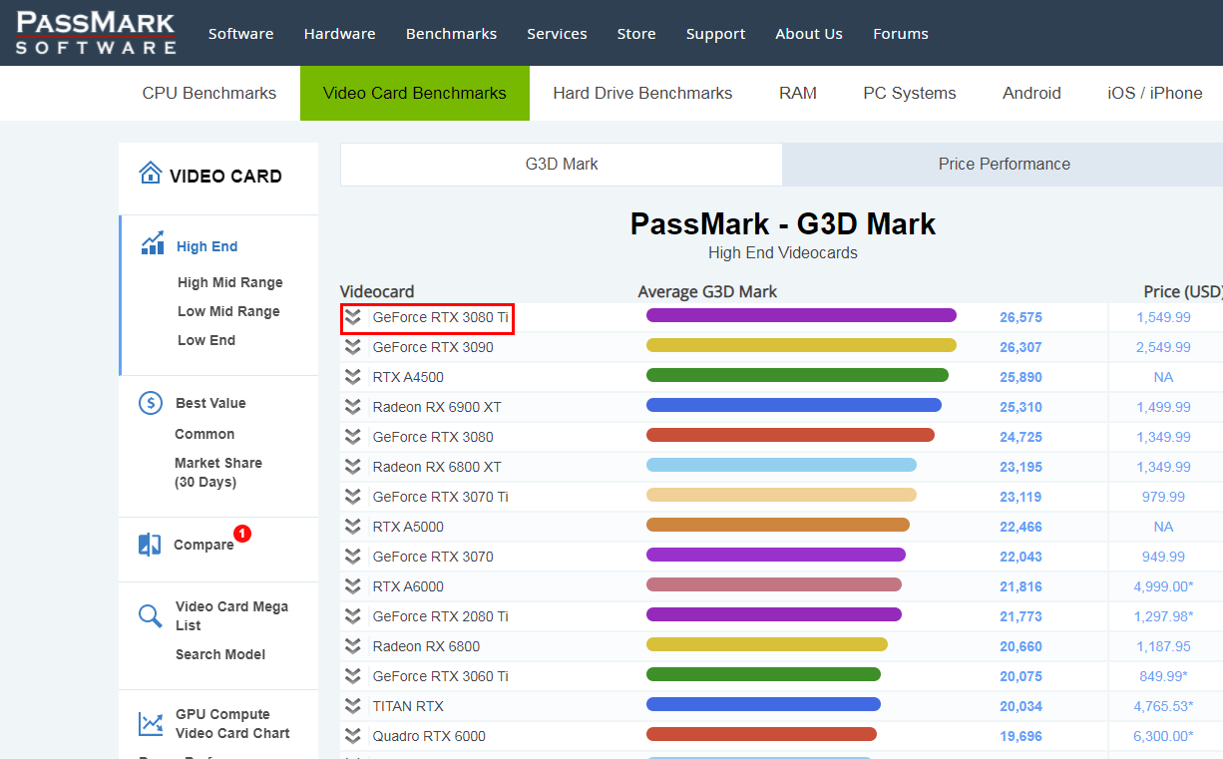Expand the RTX A5000 row

click(352, 527)
